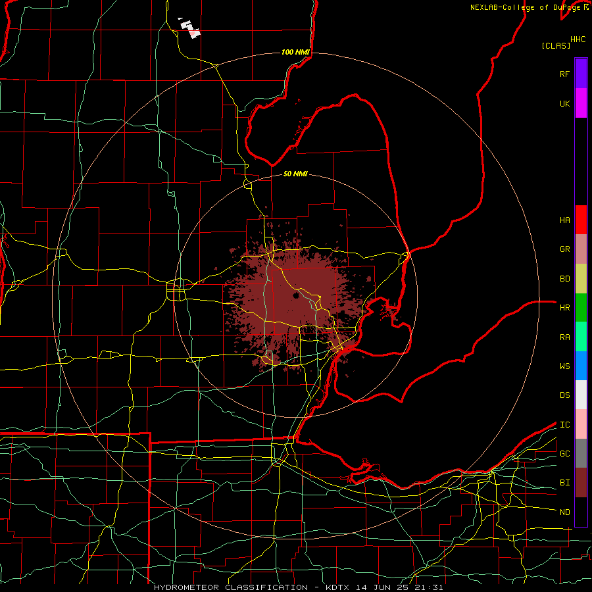Click the RF purple legend swatch
The height and width of the screenshot is (592, 592).
tap(581, 74)
